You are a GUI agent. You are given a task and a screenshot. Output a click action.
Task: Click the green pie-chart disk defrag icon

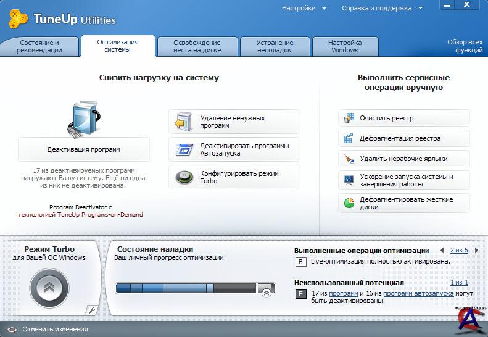pyautogui.click(x=349, y=203)
